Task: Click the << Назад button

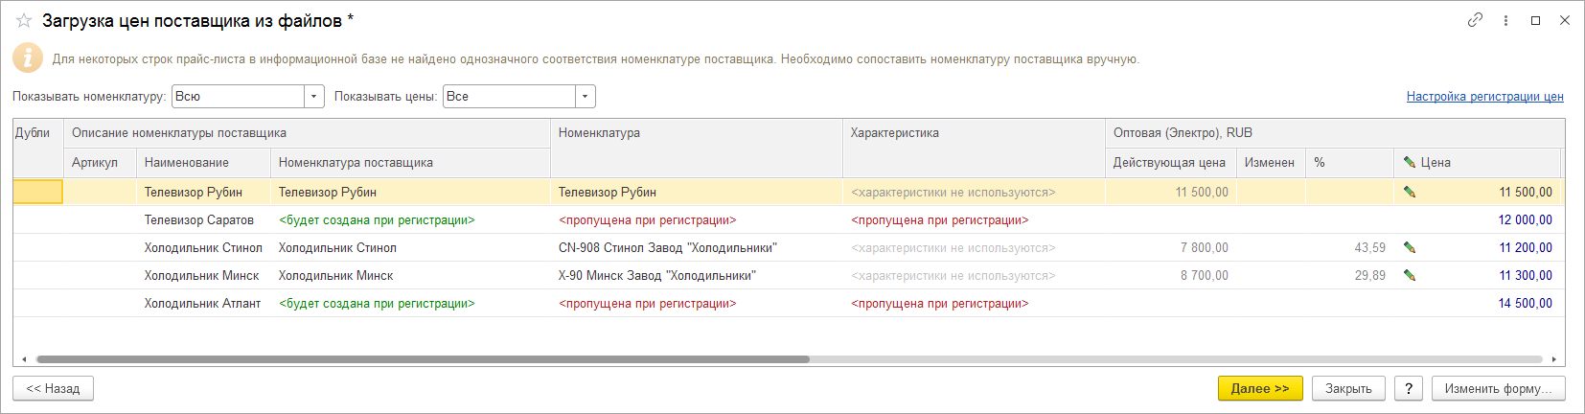Action: pos(53,388)
